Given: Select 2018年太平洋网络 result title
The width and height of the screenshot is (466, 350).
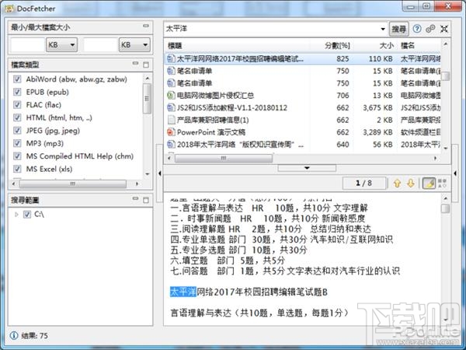Looking at the screenshot, I should point(240,145).
